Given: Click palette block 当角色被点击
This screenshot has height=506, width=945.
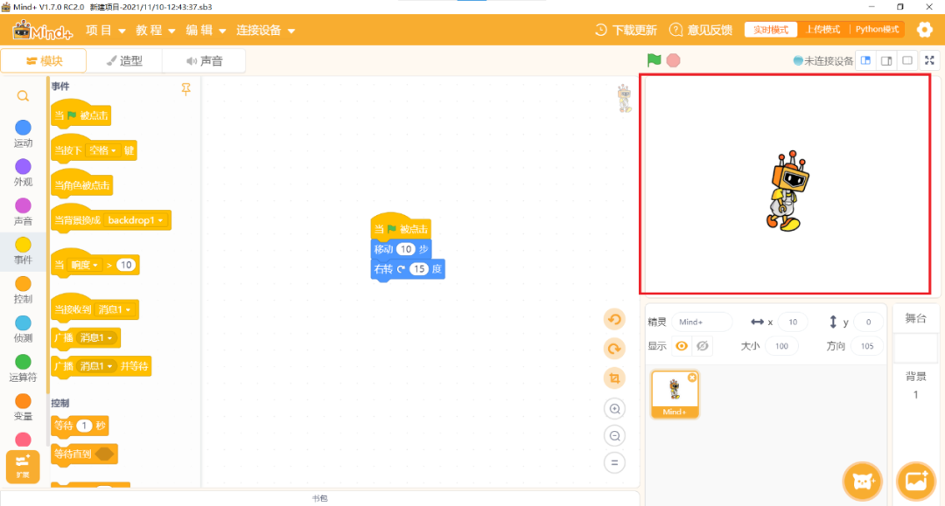Looking at the screenshot, I should [x=82, y=184].
